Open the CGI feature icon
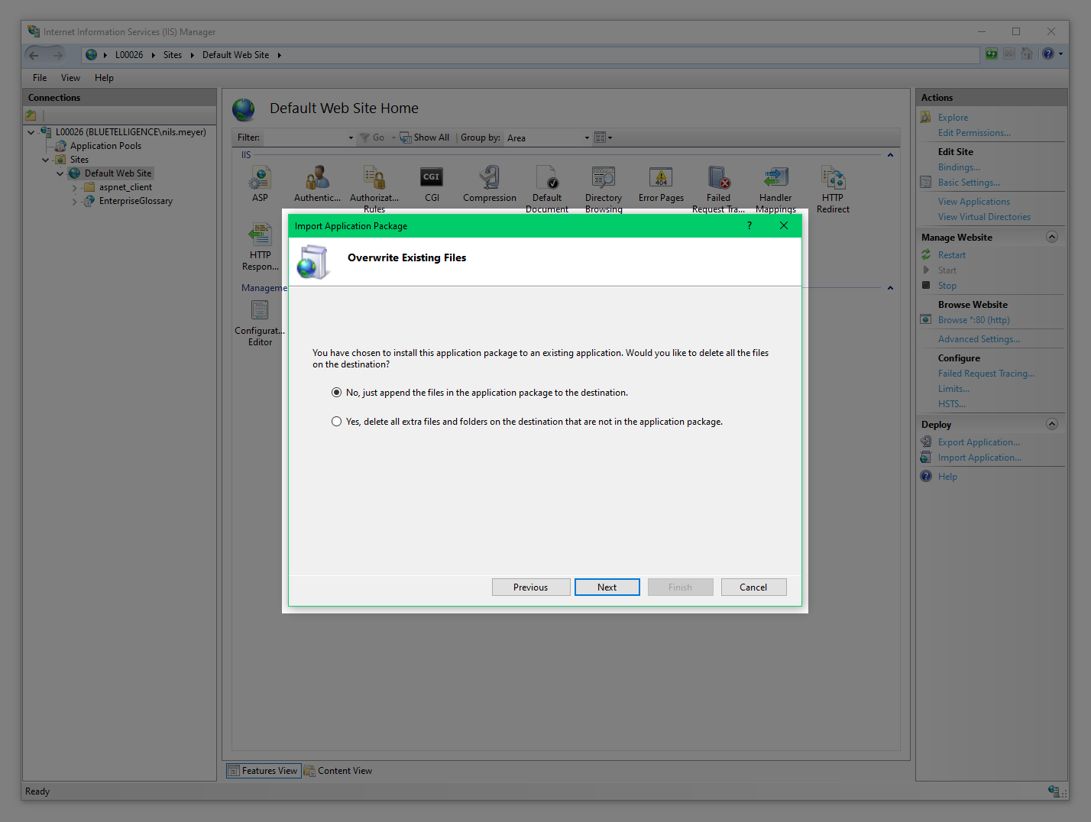The height and width of the screenshot is (822, 1091). [x=432, y=180]
